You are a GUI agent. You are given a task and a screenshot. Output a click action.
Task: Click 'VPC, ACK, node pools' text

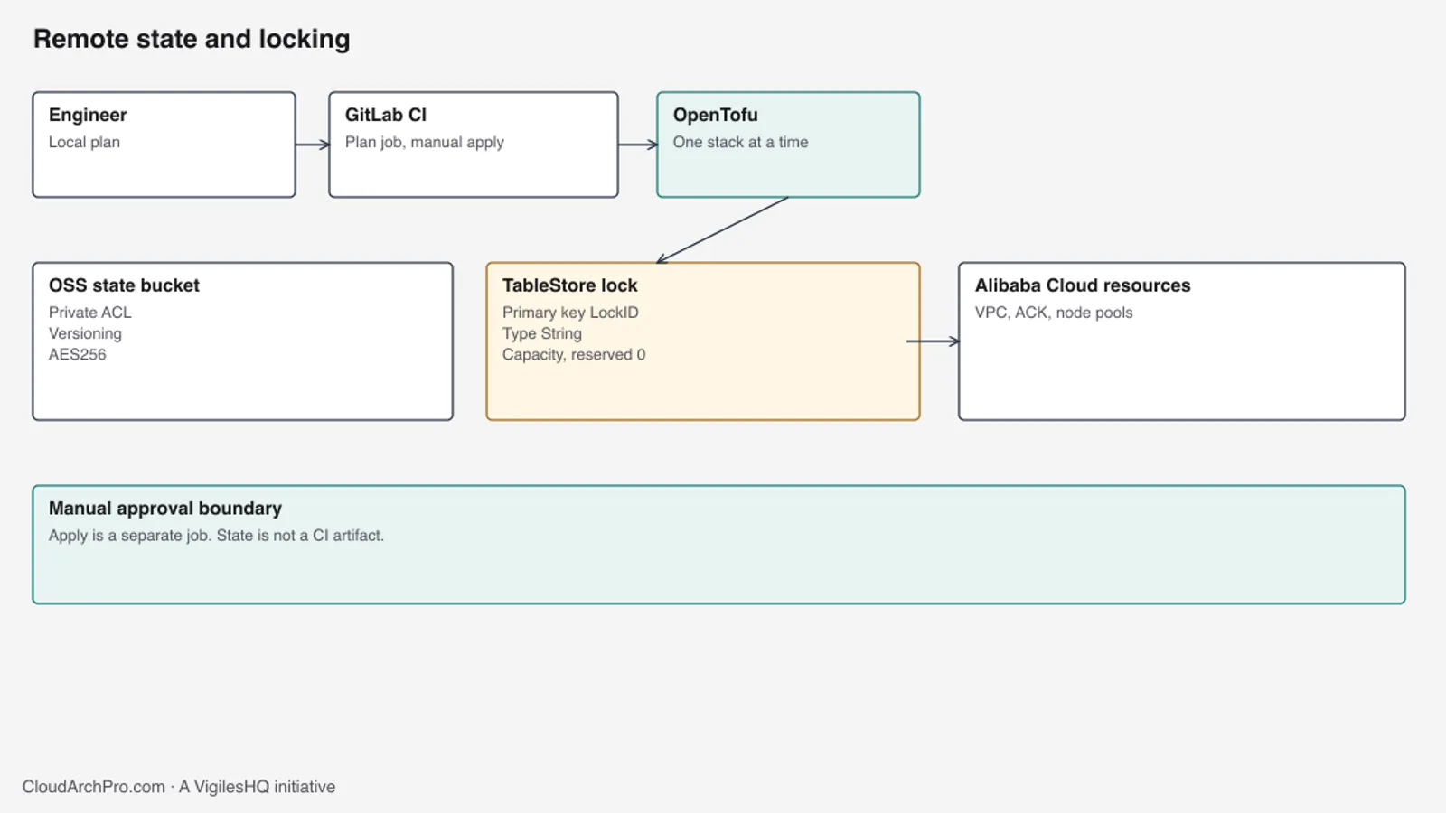(x=1054, y=313)
